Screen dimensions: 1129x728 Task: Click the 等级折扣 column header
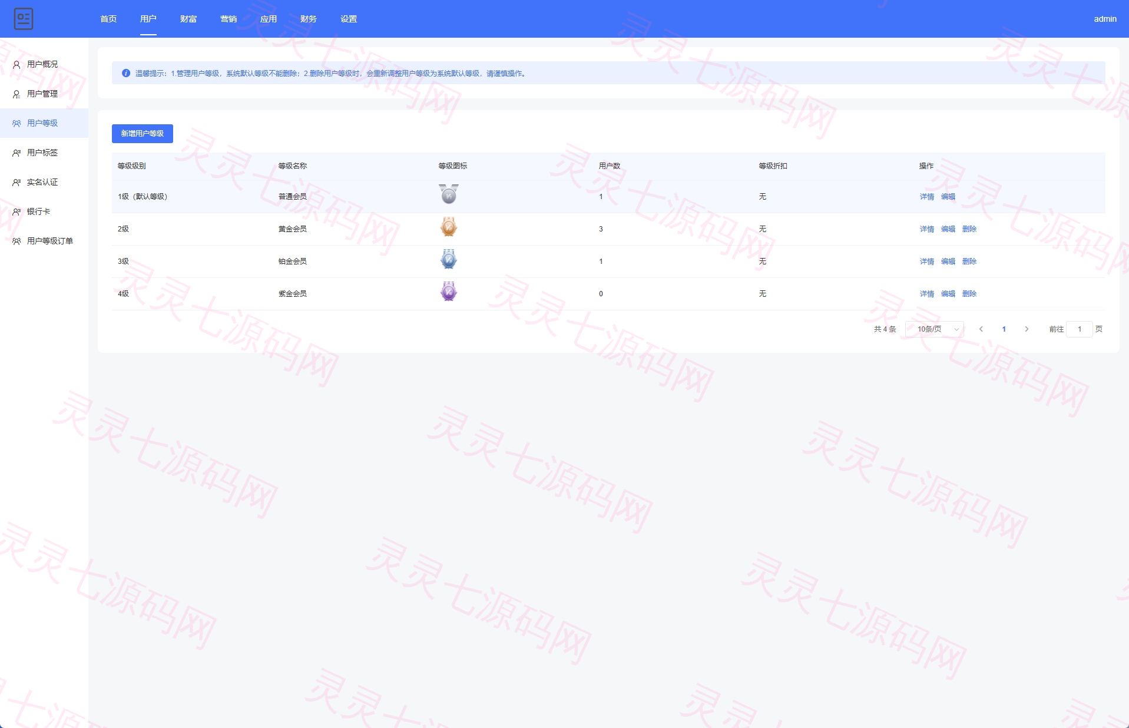click(x=773, y=166)
